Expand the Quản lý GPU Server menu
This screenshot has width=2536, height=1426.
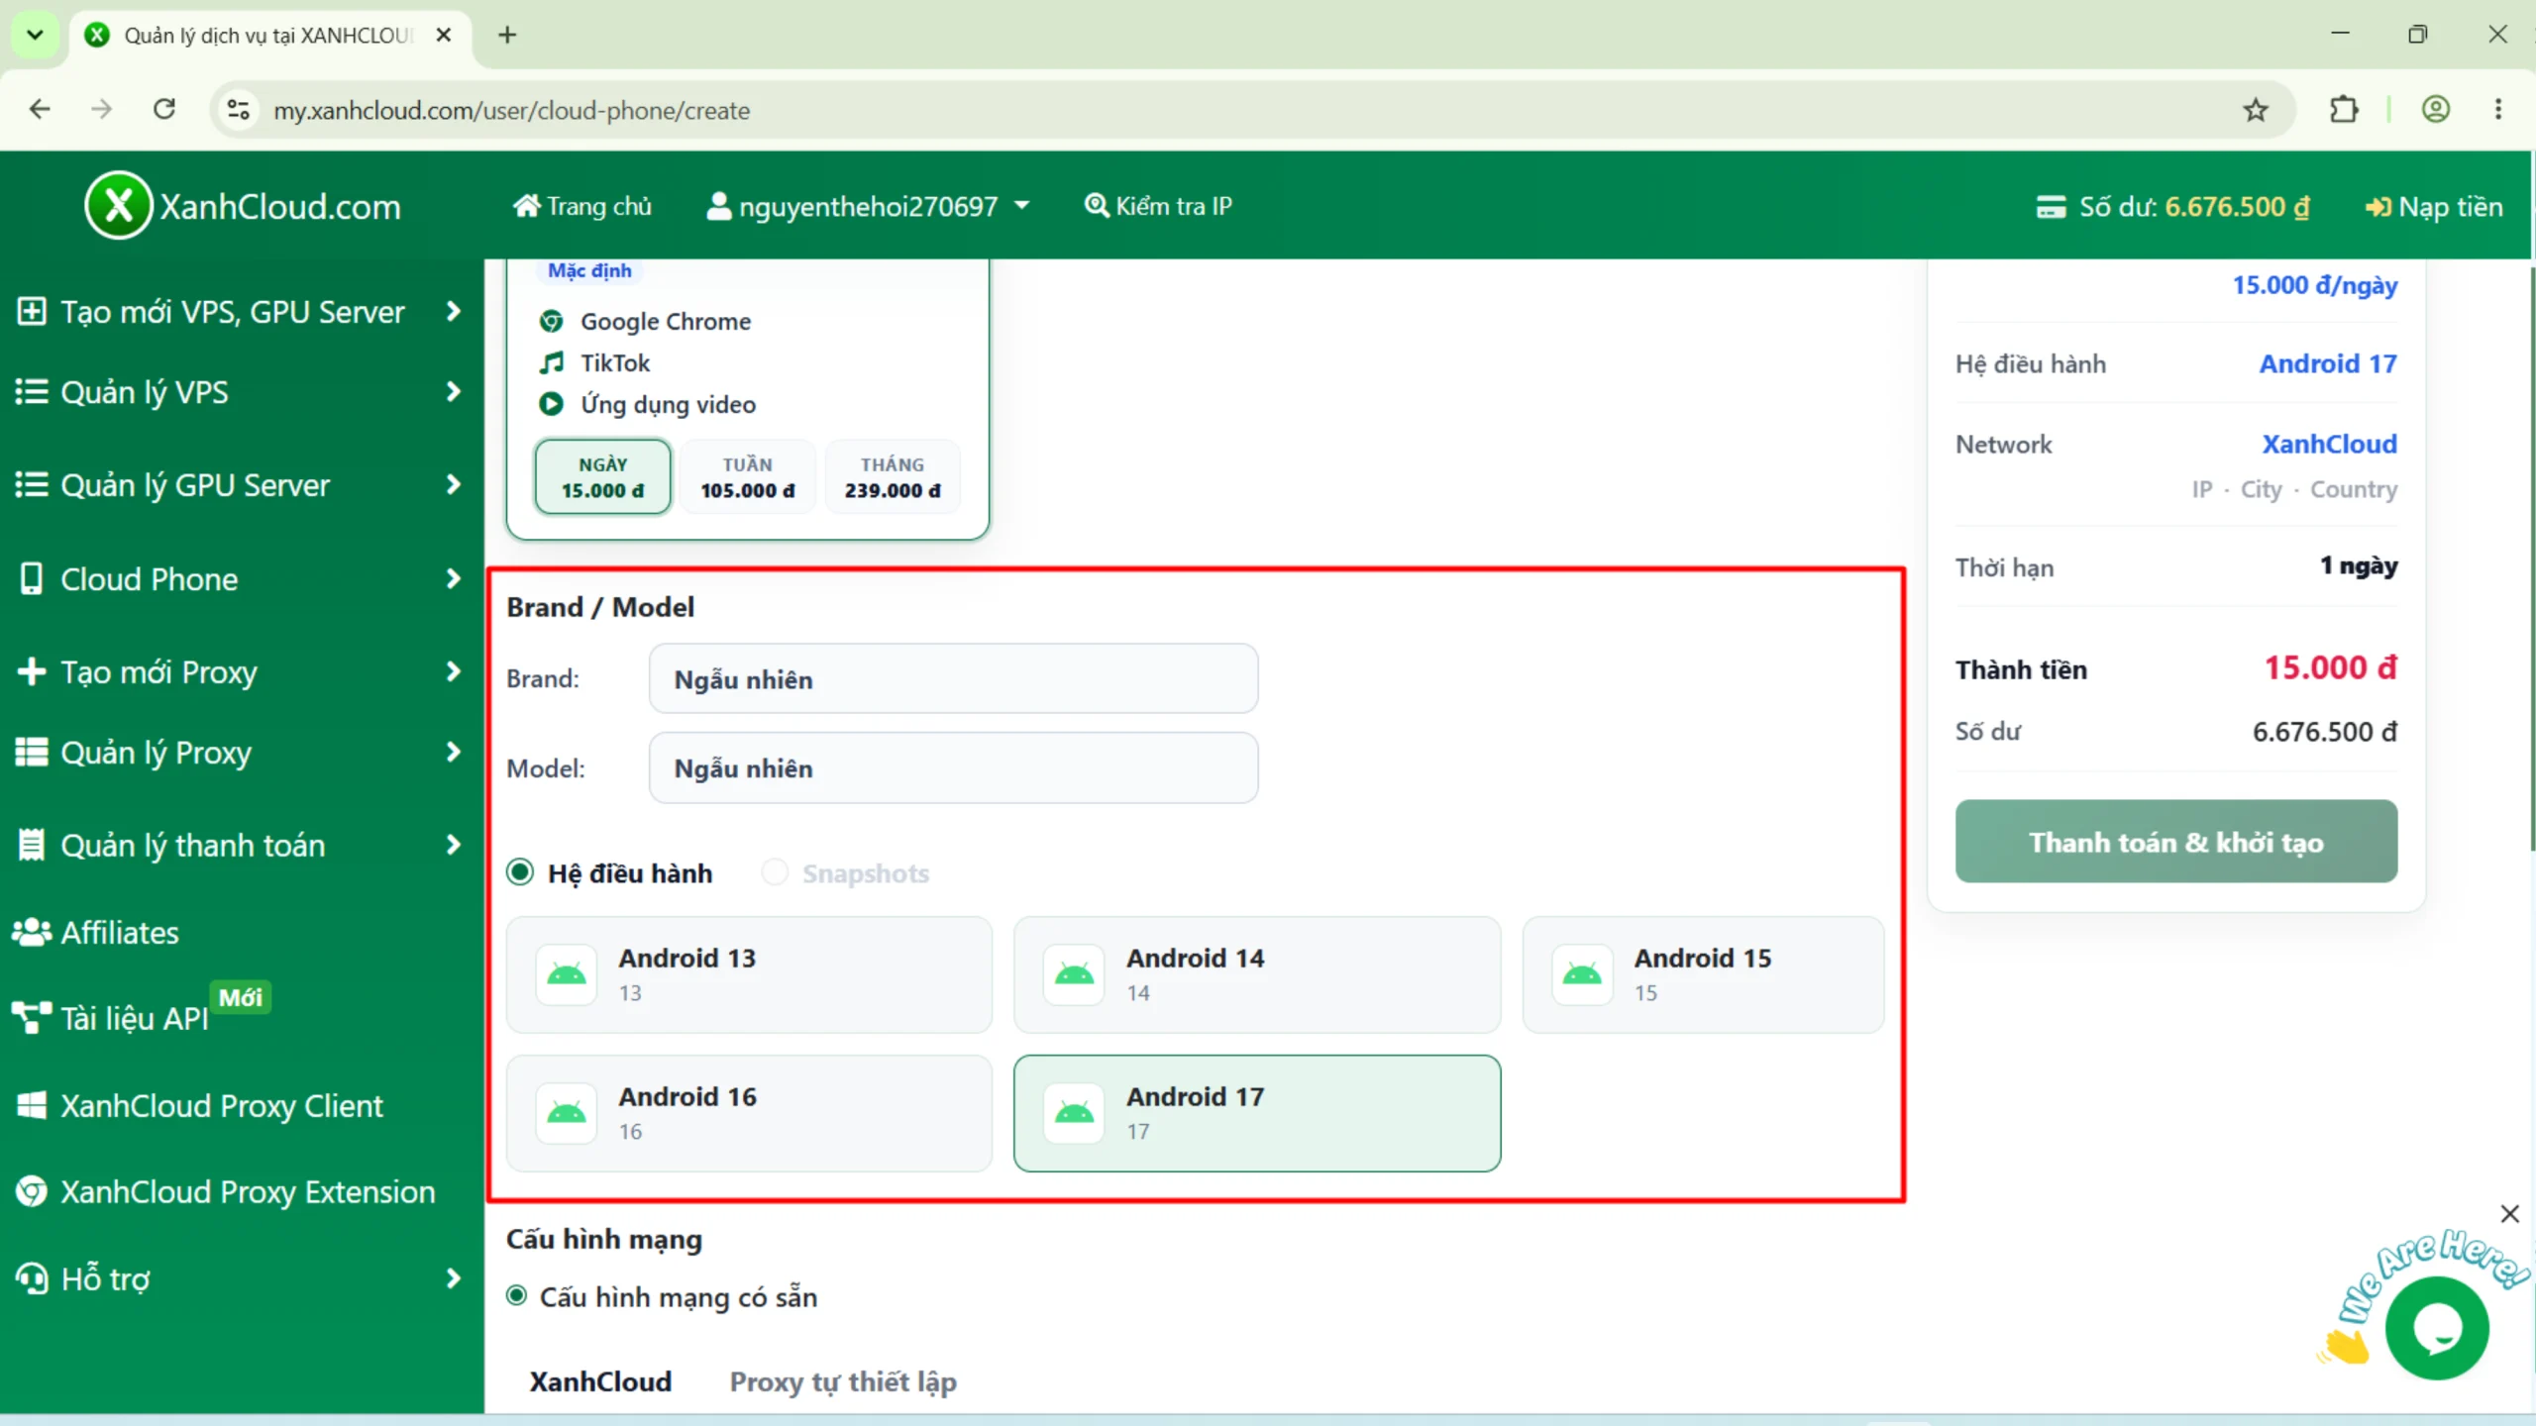[x=239, y=485]
